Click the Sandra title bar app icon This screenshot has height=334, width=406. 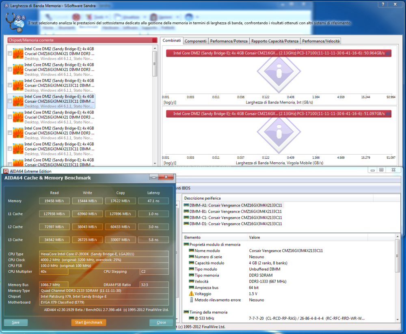(6, 6)
